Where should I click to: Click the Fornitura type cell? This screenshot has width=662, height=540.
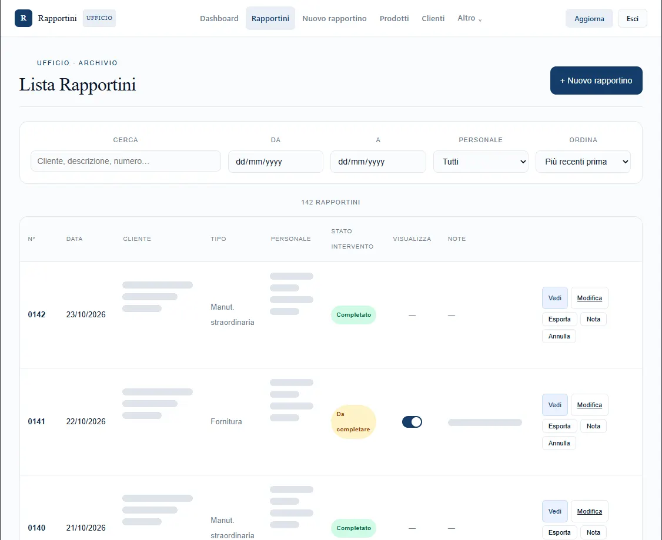click(x=226, y=421)
